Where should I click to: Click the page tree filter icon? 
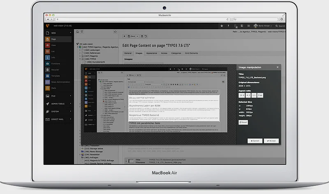(82, 32)
